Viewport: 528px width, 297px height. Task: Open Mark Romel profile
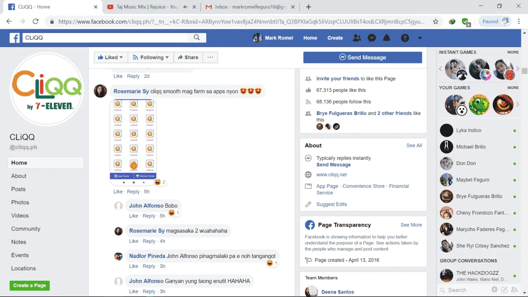273,38
